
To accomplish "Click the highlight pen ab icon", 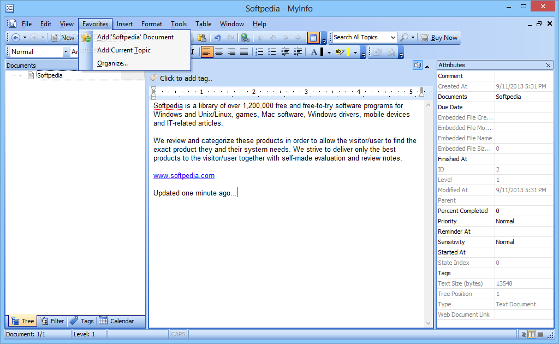I will tap(340, 52).
